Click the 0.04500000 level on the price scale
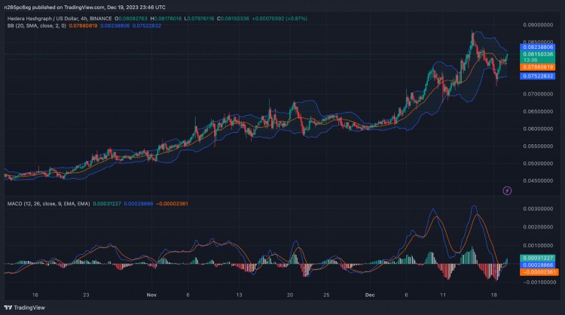The width and height of the screenshot is (565, 315). tap(536, 180)
